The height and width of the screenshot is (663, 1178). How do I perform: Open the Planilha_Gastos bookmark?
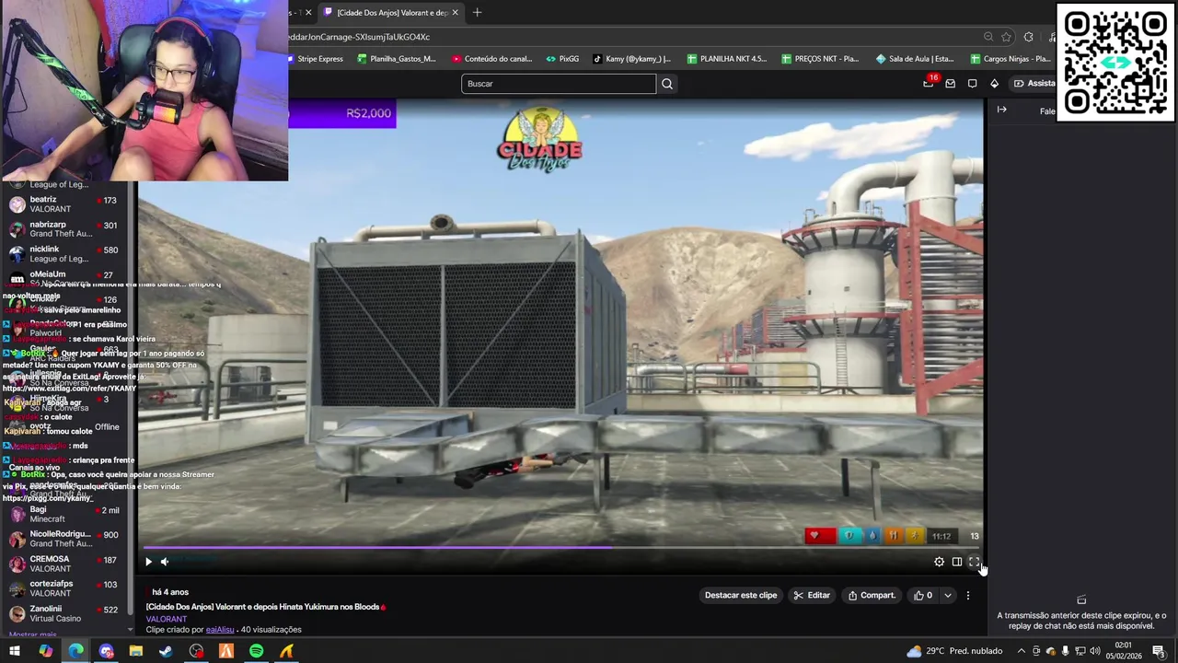click(x=397, y=59)
